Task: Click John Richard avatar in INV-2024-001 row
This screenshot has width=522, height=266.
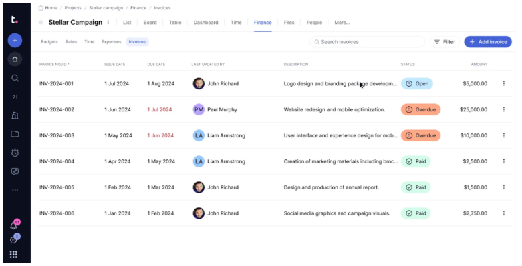Action: [199, 84]
